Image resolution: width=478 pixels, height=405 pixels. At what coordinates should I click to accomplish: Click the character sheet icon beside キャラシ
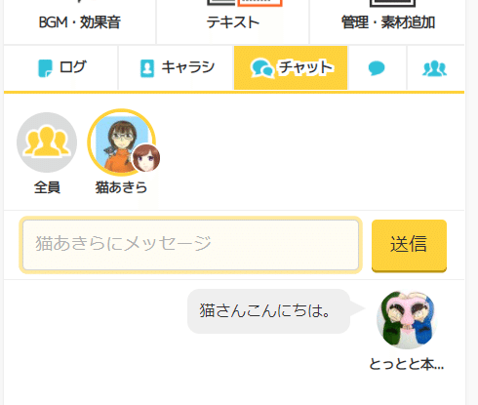click(147, 68)
